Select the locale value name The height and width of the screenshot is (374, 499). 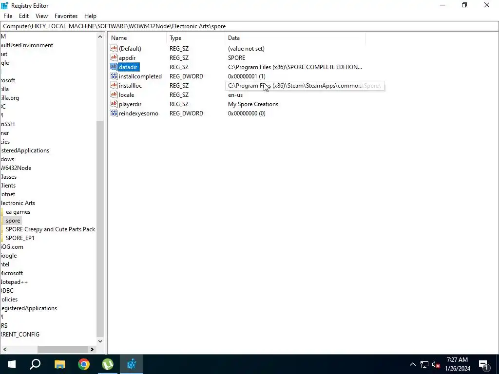pos(126,95)
